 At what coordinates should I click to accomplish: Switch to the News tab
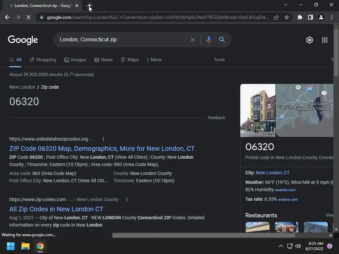tap(104, 60)
